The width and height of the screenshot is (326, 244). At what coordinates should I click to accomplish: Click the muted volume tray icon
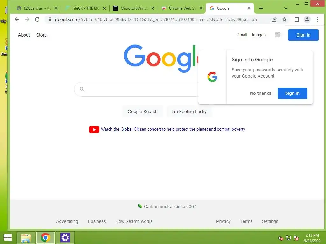pos(280,238)
